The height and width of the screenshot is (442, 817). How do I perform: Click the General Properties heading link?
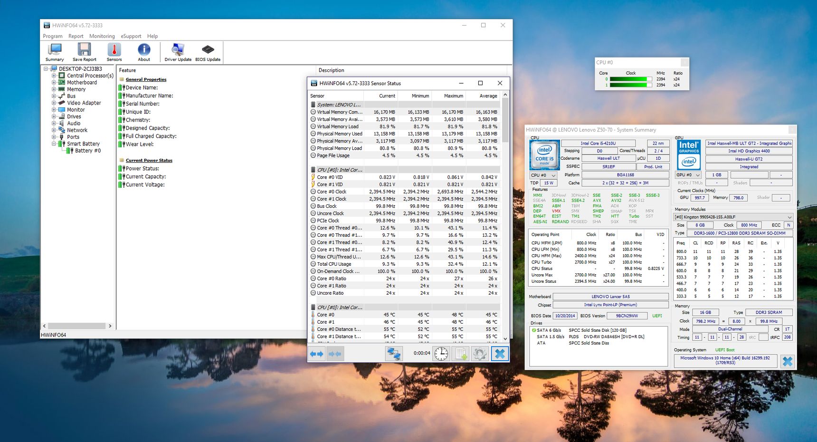(146, 79)
